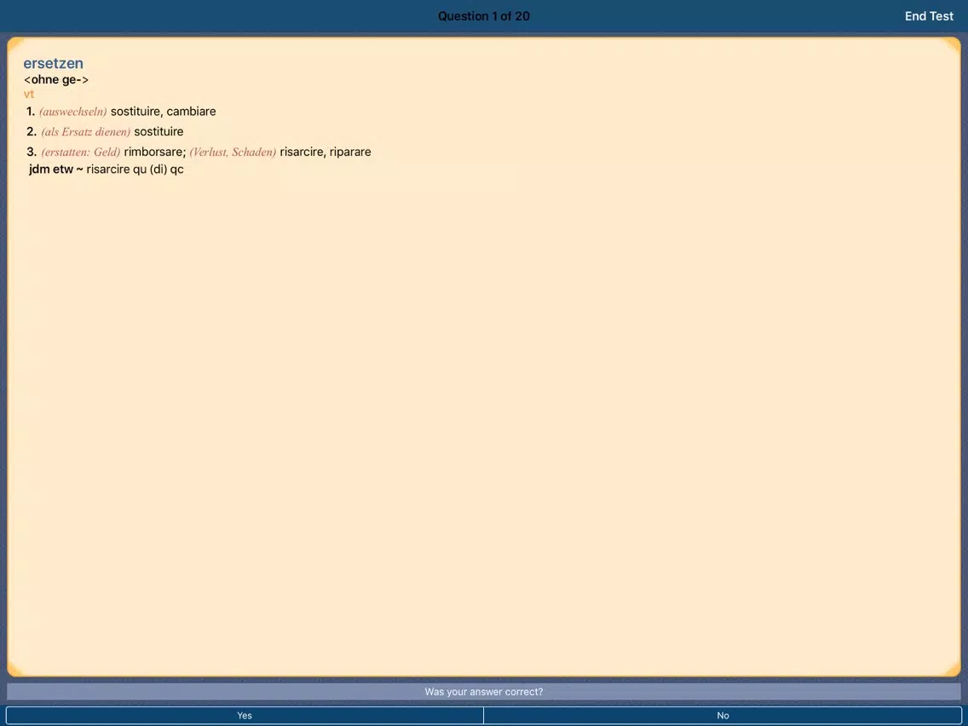
Task: Click the 'Question 1 of 20' title
Action: point(484,16)
